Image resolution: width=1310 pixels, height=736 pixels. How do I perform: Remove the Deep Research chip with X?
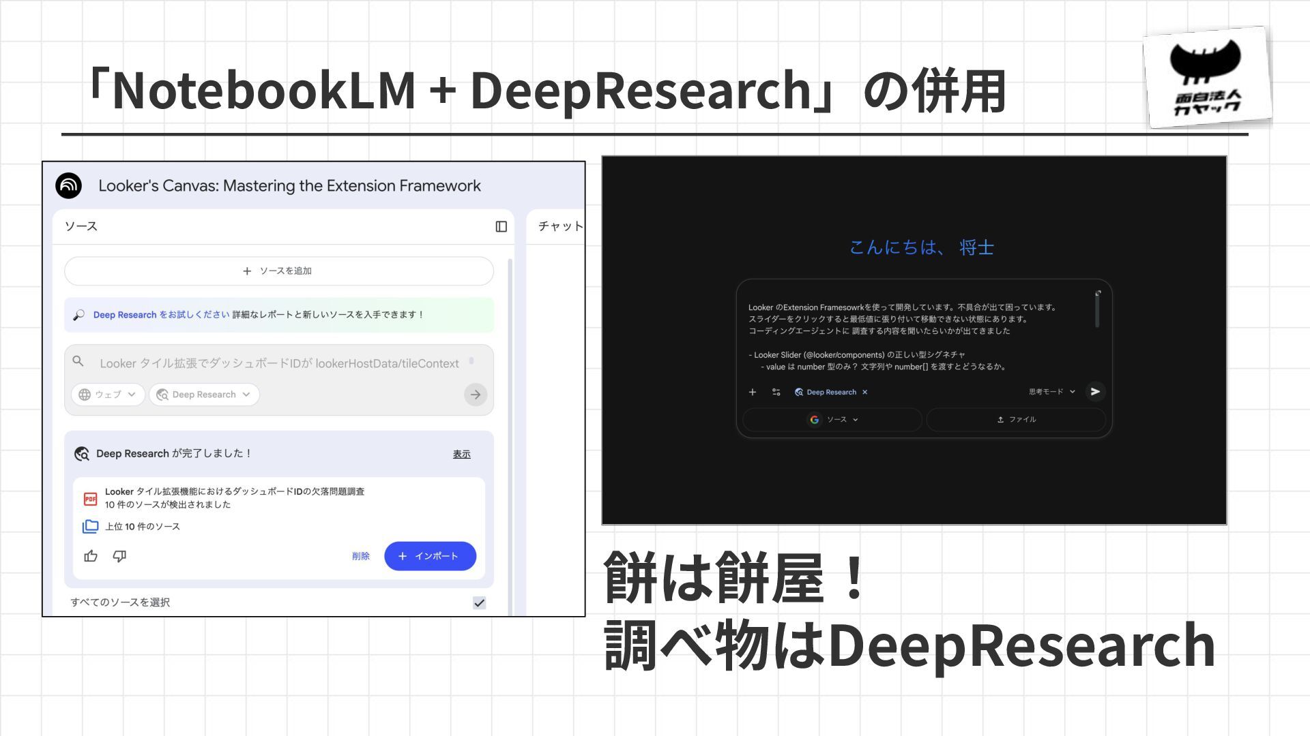[x=864, y=392]
